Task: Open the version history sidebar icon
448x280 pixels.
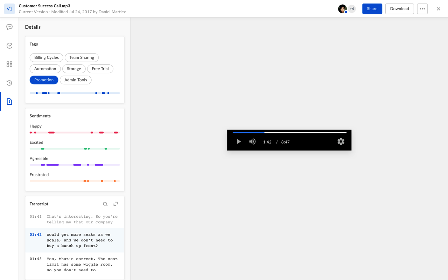Action: [9, 83]
